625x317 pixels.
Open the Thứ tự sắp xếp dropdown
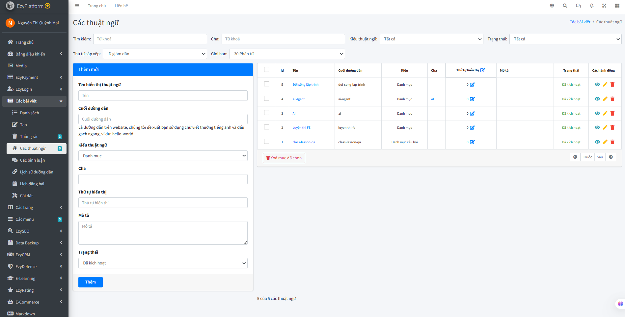[x=155, y=54]
